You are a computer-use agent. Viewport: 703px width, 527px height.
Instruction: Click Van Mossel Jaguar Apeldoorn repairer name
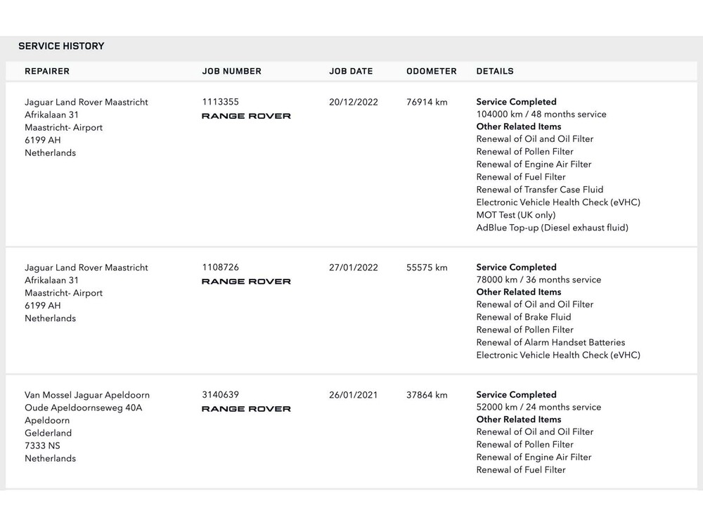click(87, 395)
